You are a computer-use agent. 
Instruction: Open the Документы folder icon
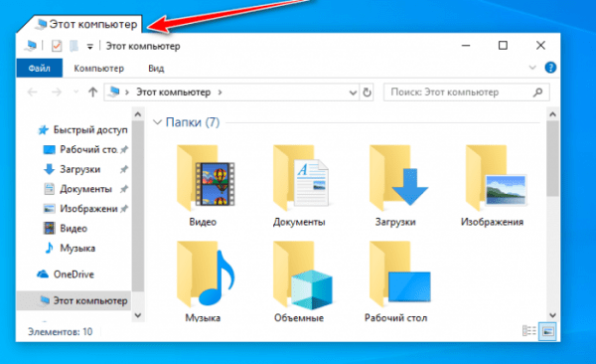(301, 178)
